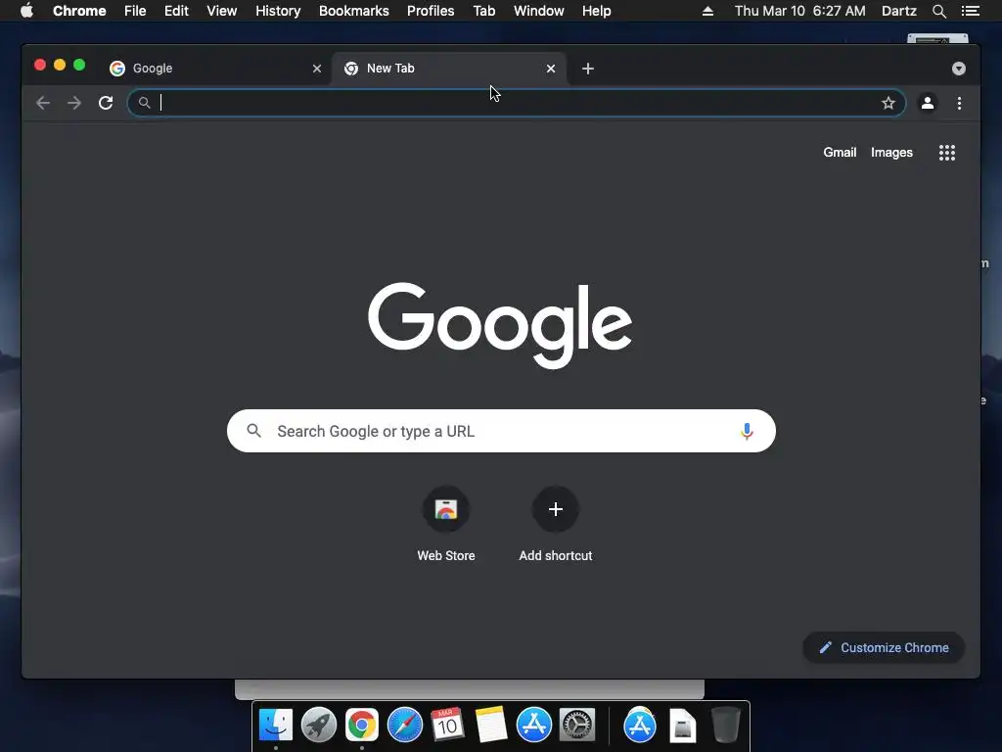
Task: Open the Apple menu
Action: point(26,11)
